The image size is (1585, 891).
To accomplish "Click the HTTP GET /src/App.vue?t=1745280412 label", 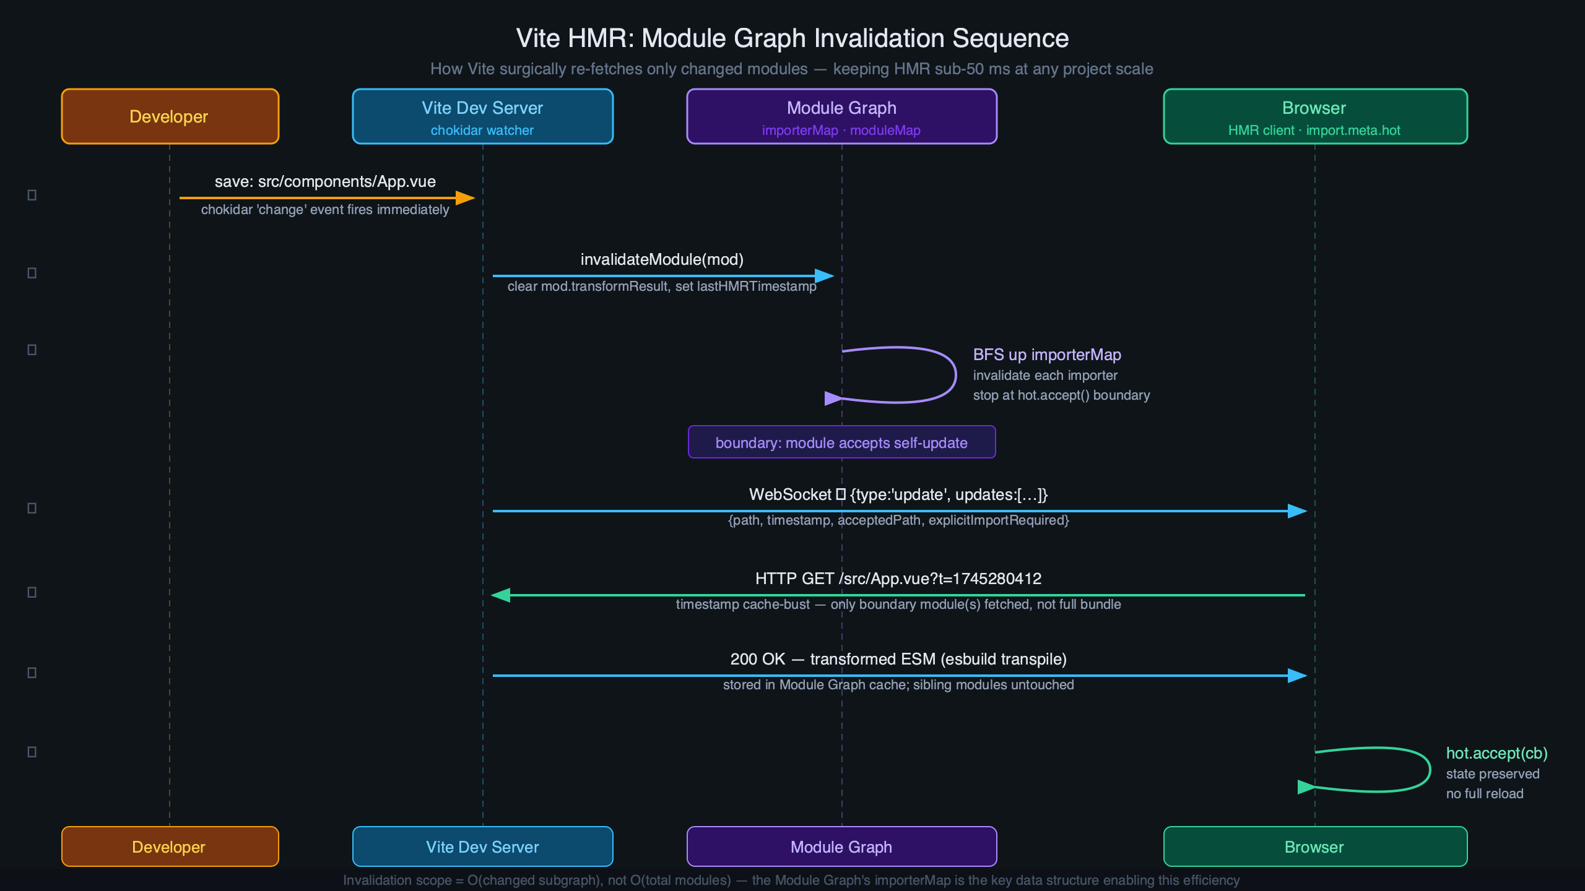I will point(898,579).
